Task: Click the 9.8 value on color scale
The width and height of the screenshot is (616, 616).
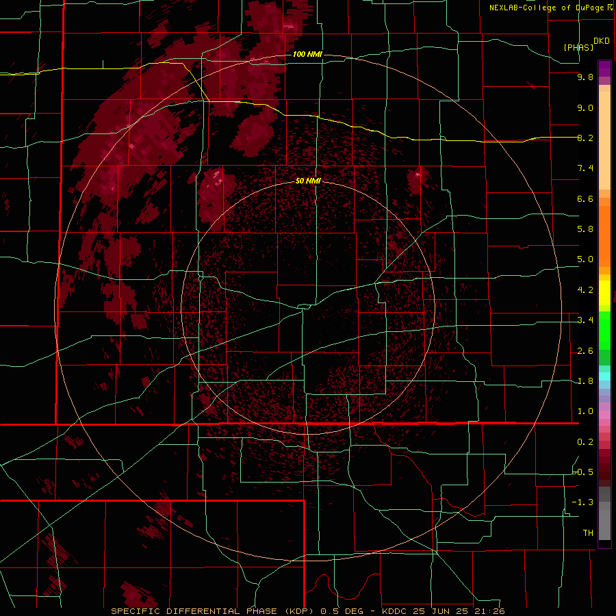Action: [585, 77]
